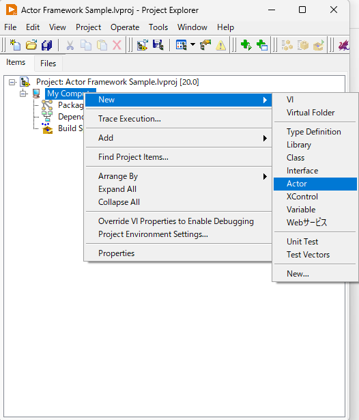Click the Build toolbar icon showing a single box
This screenshot has width=359, height=420.
pyautogui.click(x=303, y=45)
